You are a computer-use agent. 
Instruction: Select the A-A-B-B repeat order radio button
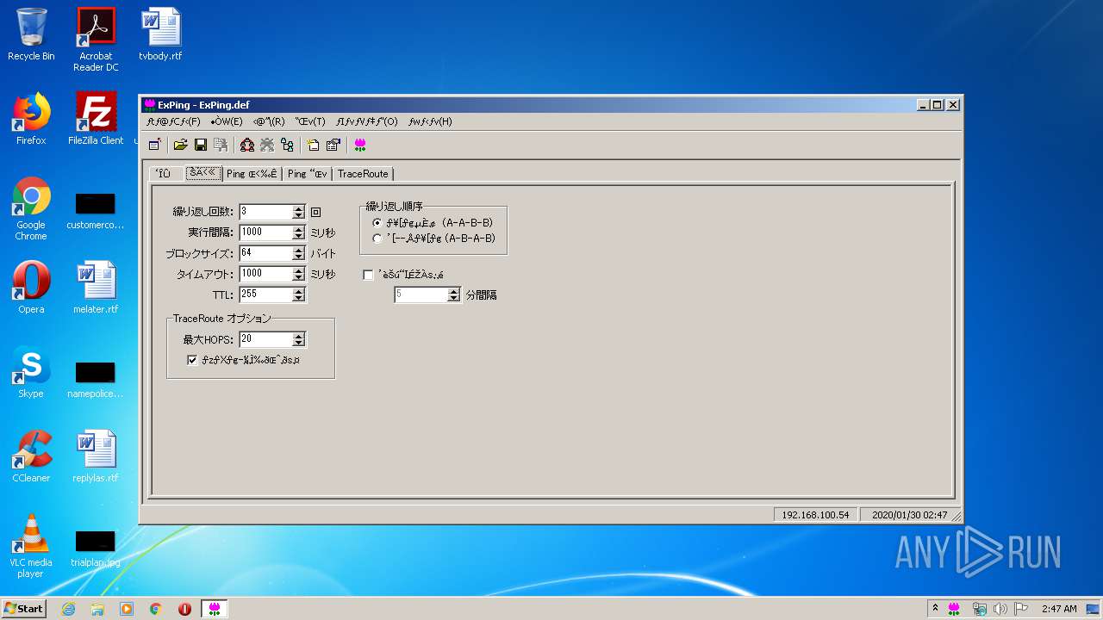click(x=377, y=222)
